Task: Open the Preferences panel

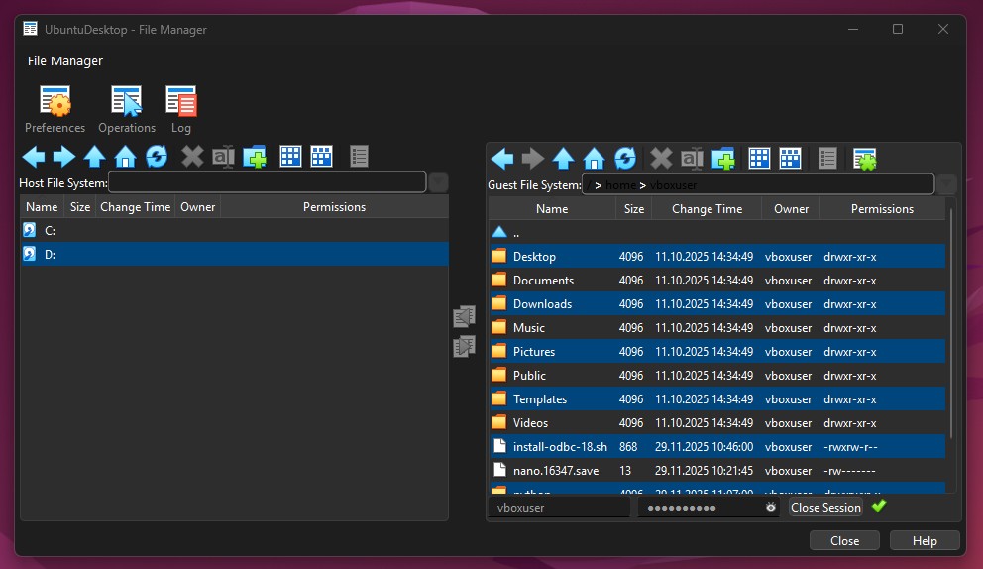Action: (55, 109)
